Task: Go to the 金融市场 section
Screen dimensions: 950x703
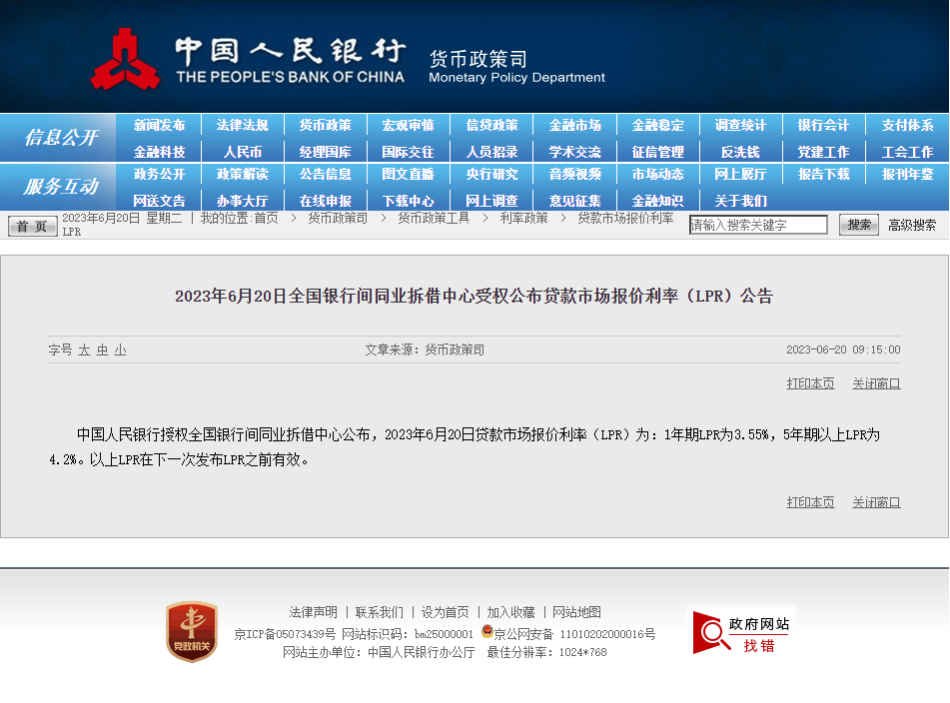Action: 575,126
